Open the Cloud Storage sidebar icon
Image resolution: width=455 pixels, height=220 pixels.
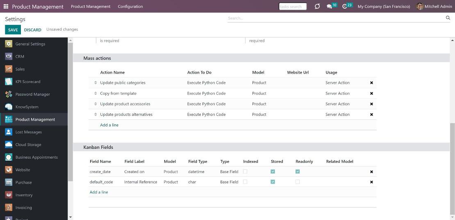coord(9,144)
